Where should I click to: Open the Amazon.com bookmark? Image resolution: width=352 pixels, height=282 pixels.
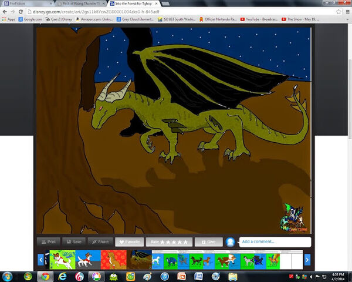click(94, 19)
